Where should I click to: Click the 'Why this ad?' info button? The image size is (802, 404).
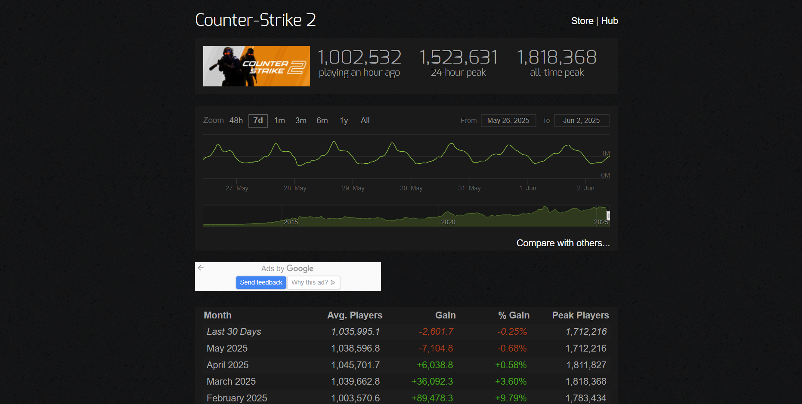[313, 282]
